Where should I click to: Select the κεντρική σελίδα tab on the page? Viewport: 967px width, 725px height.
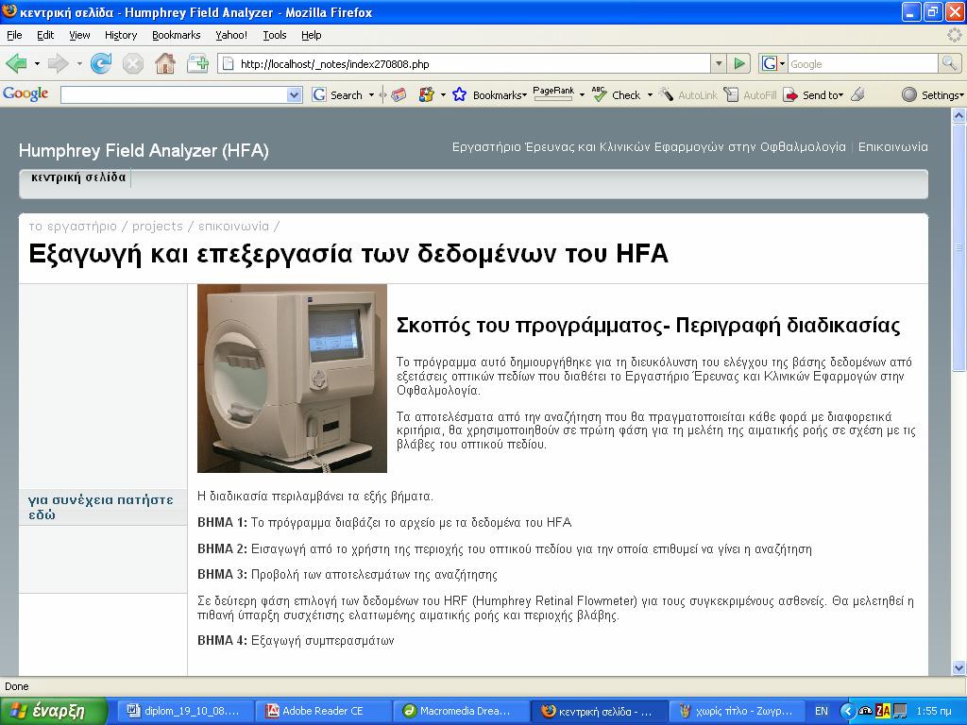click(78, 177)
